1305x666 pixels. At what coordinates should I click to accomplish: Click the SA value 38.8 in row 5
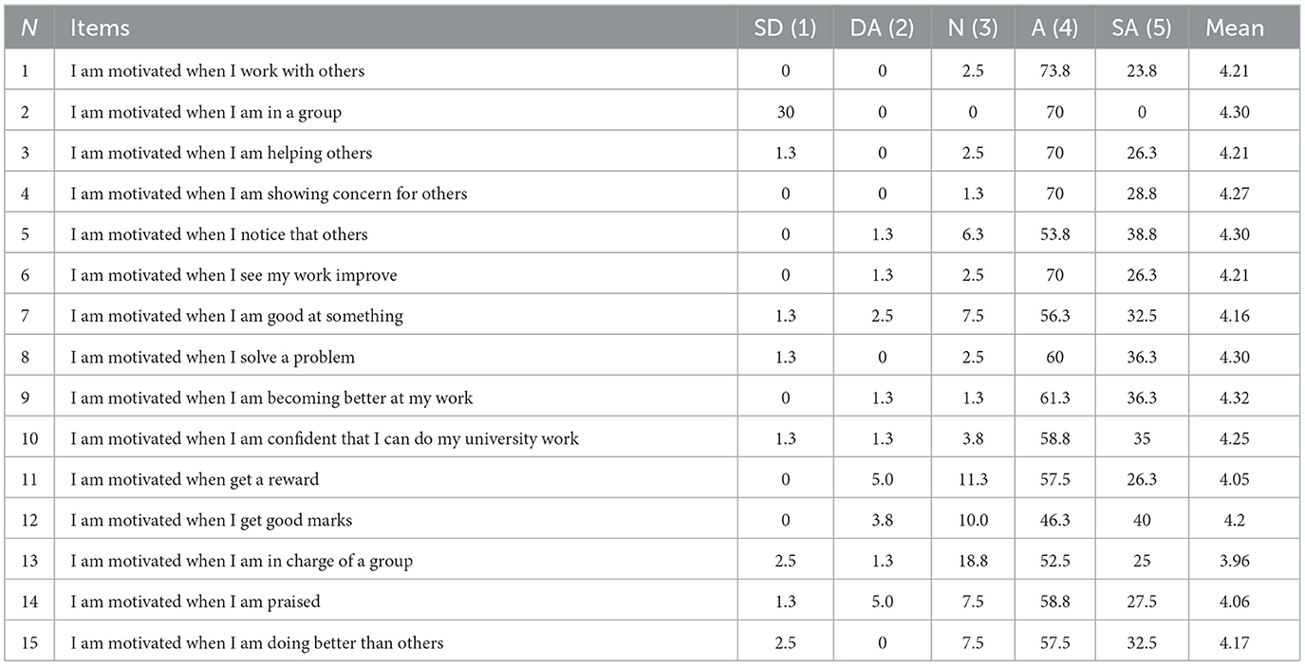tap(1141, 234)
